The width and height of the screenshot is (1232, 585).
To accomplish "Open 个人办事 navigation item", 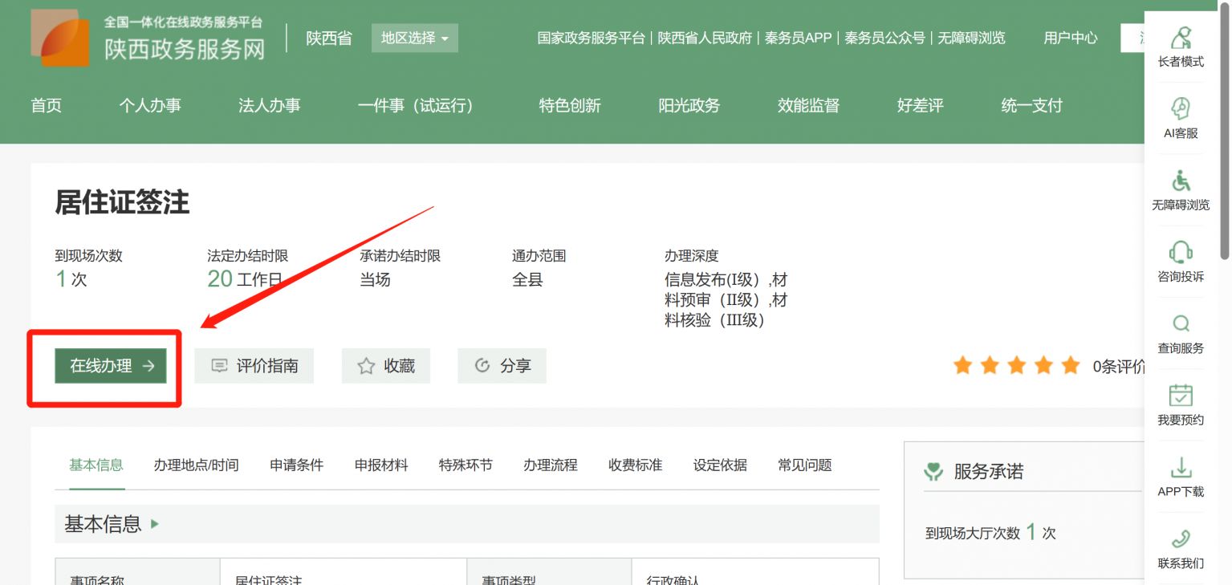I will 150,105.
